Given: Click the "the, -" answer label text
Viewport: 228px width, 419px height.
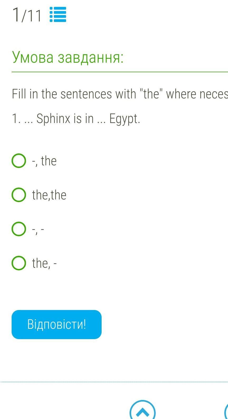Looking at the screenshot, I should pos(44,263).
